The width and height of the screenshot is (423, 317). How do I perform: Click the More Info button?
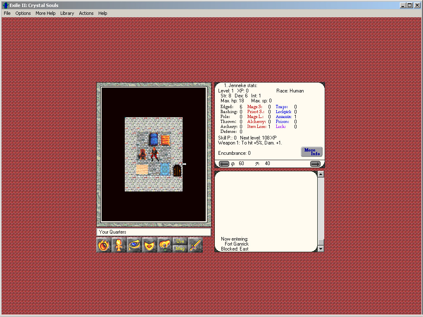click(x=311, y=152)
